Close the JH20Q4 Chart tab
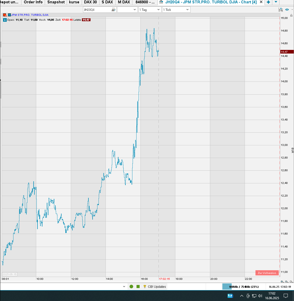The image size is (294, 301). [x=261, y=2]
